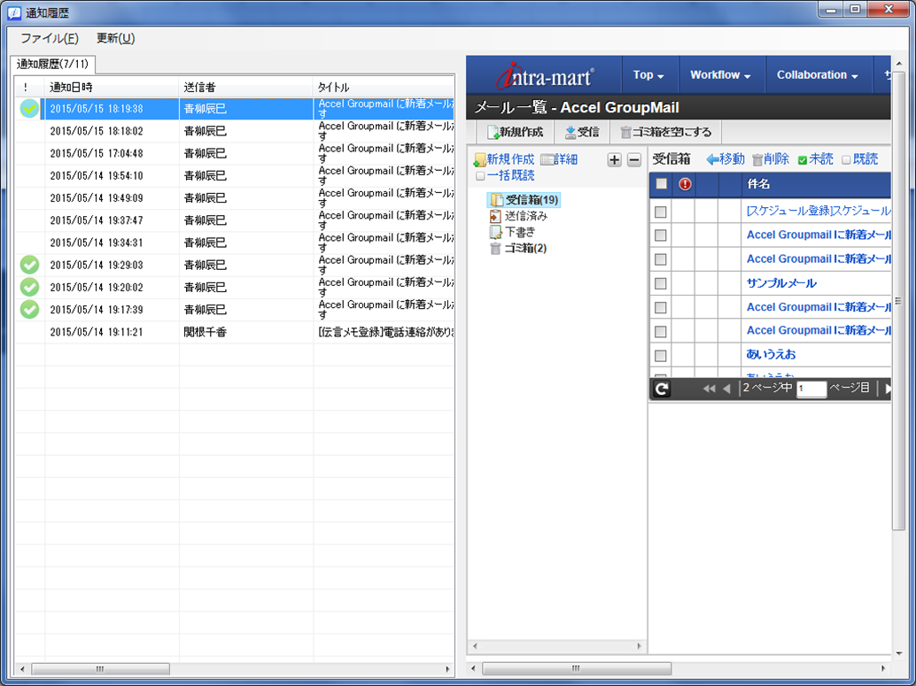This screenshot has width=916, height=686.
Task: Click the refresh icon in the mail pager
Action: point(662,389)
